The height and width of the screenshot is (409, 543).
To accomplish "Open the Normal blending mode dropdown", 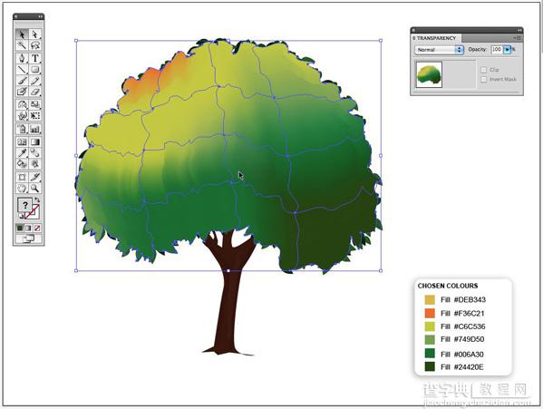I will pos(439,50).
